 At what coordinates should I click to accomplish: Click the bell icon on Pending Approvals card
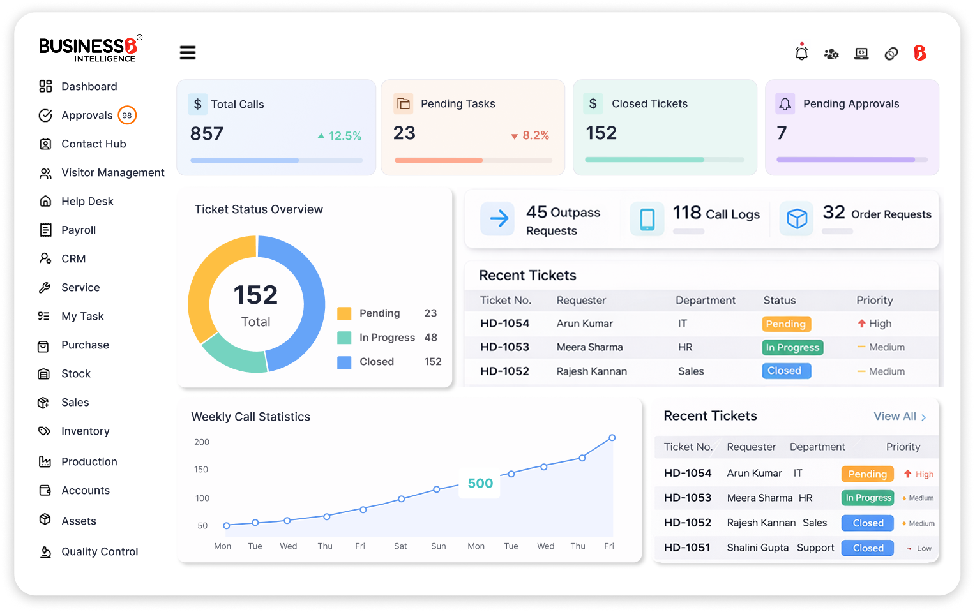[x=785, y=103]
